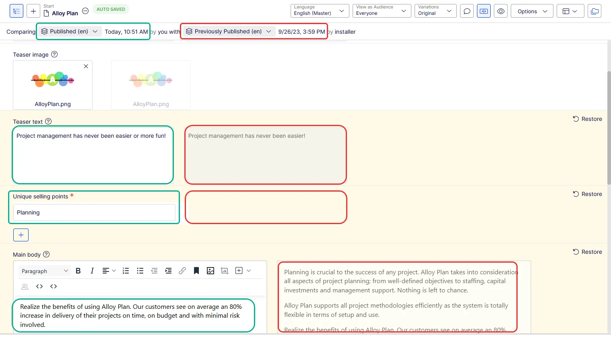Expand the Previously Published (en) version selector
This screenshot has width=611, height=349.
pyautogui.click(x=229, y=31)
